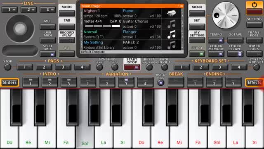Click the TAB button
The image size is (264, 149).
point(67,26)
